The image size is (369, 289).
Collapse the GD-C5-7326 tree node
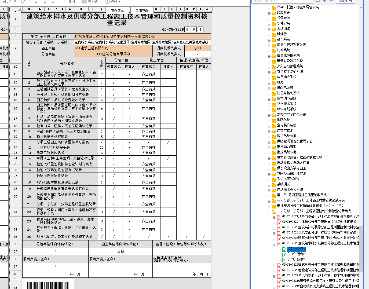[274, 244]
